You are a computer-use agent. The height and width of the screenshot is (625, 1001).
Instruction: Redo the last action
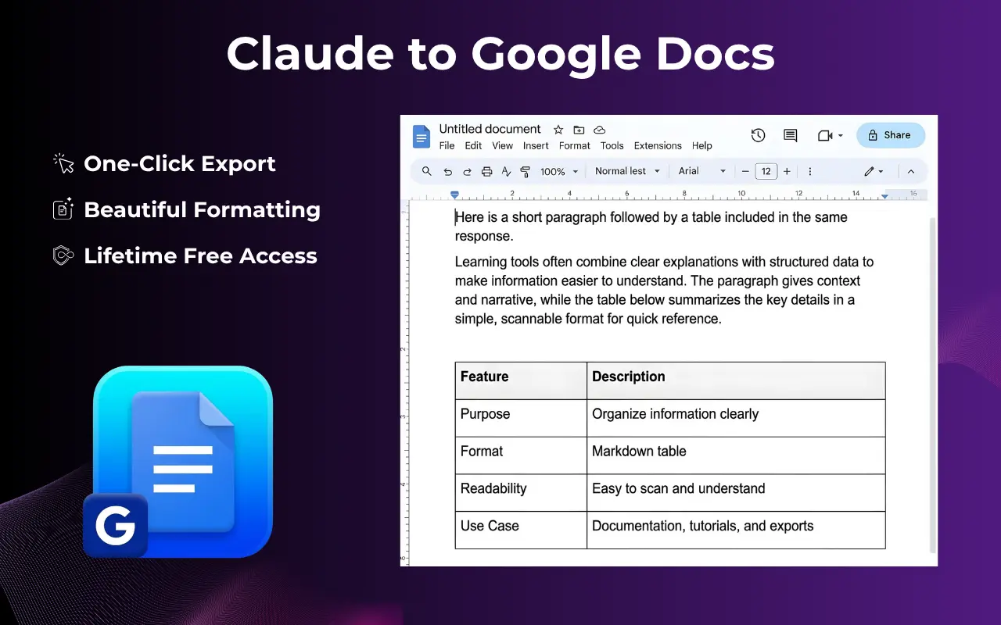coord(467,172)
